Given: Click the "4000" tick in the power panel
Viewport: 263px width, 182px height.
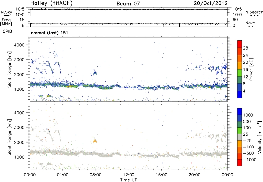Looking at the screenshot, I should click(x=19, y=45).
